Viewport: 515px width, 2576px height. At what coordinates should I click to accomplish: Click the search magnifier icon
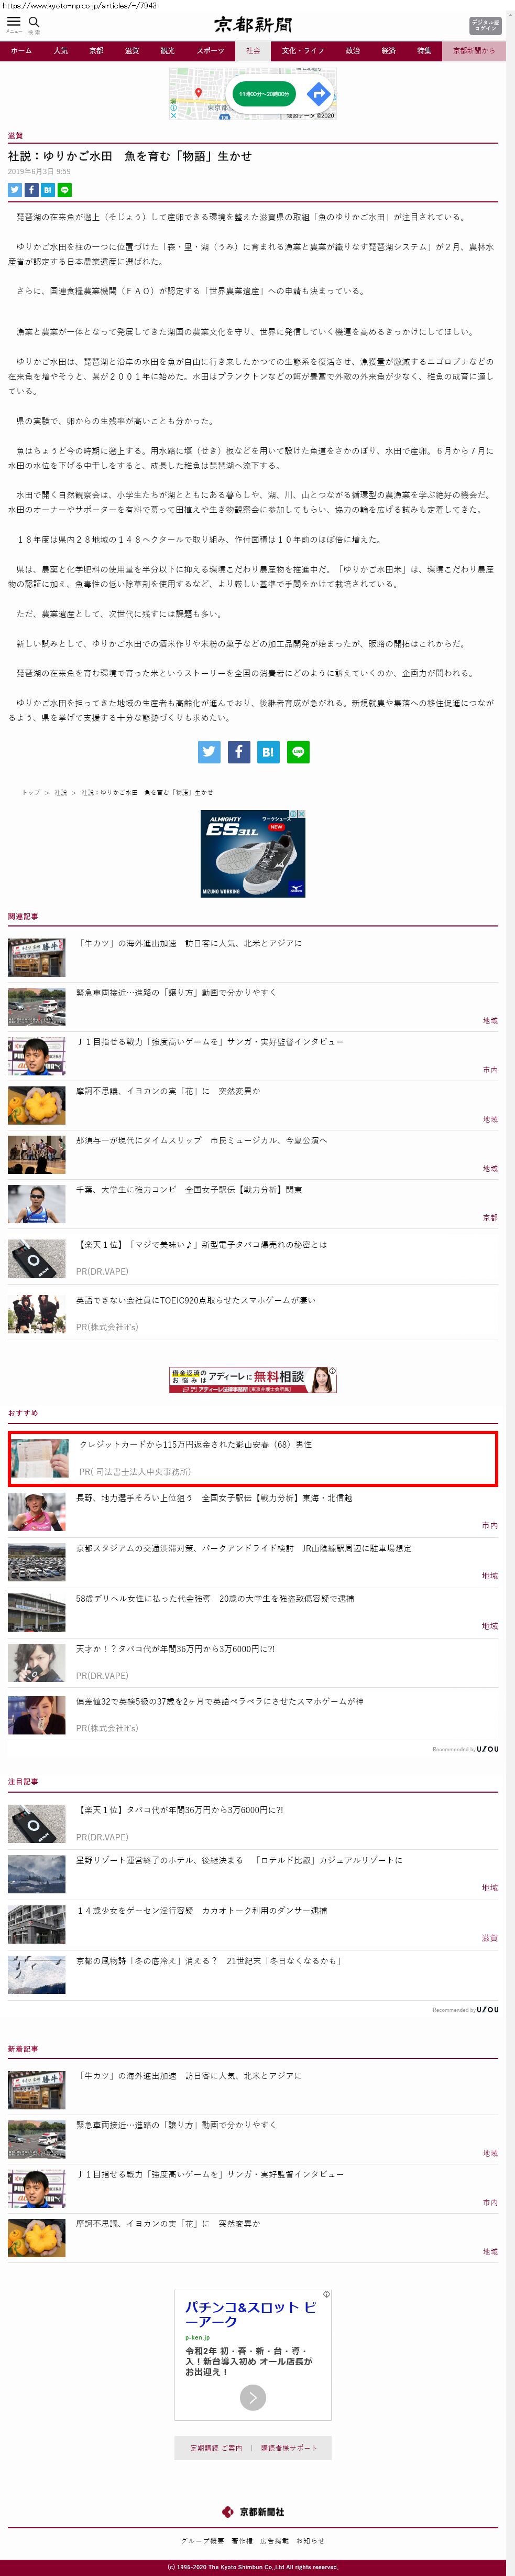tap(34, 23)
